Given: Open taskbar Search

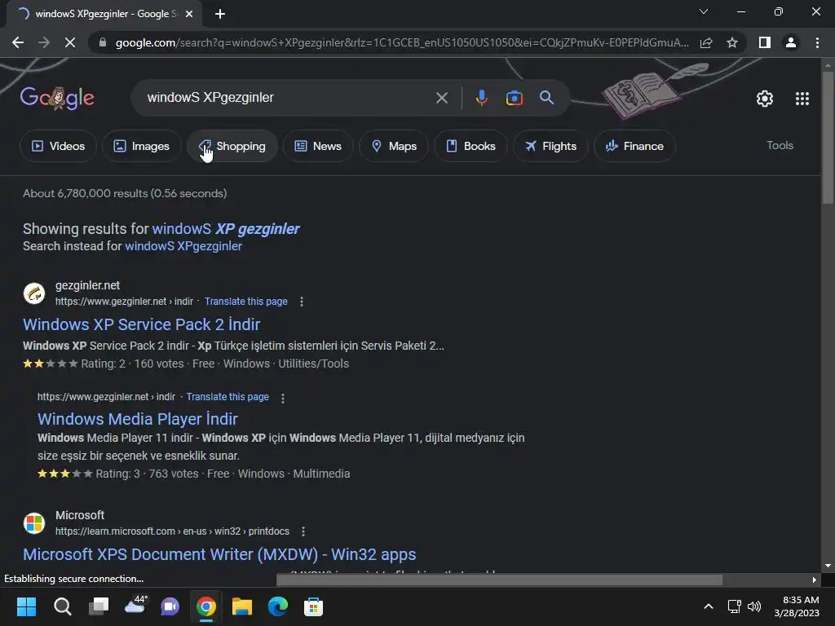Looking at the screenshot, I should (x=62, y=606).
